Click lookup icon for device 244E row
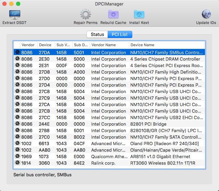219x191 pixels. (x=17, y=124)
